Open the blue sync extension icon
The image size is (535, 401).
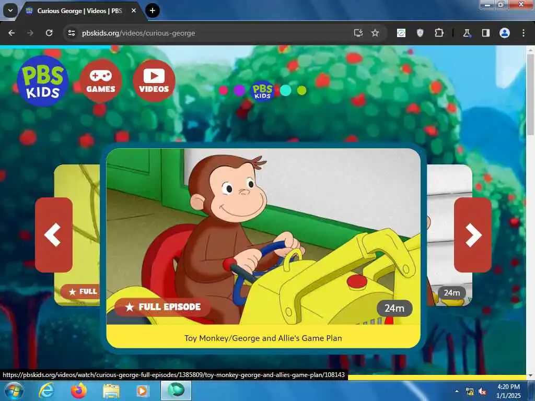point(401,33)
